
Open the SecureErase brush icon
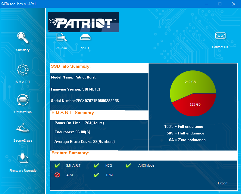pos(23,128)
